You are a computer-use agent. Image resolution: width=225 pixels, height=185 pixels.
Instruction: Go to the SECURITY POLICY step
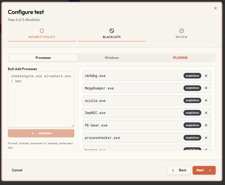click(x=42, y=37)
